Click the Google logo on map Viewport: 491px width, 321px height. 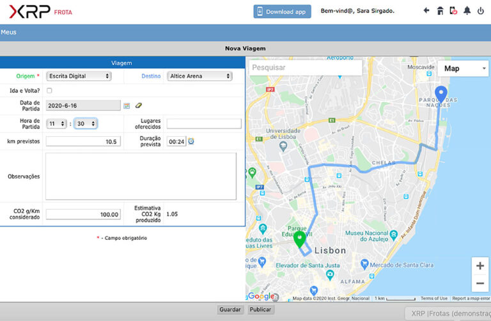tap(261, 296)
